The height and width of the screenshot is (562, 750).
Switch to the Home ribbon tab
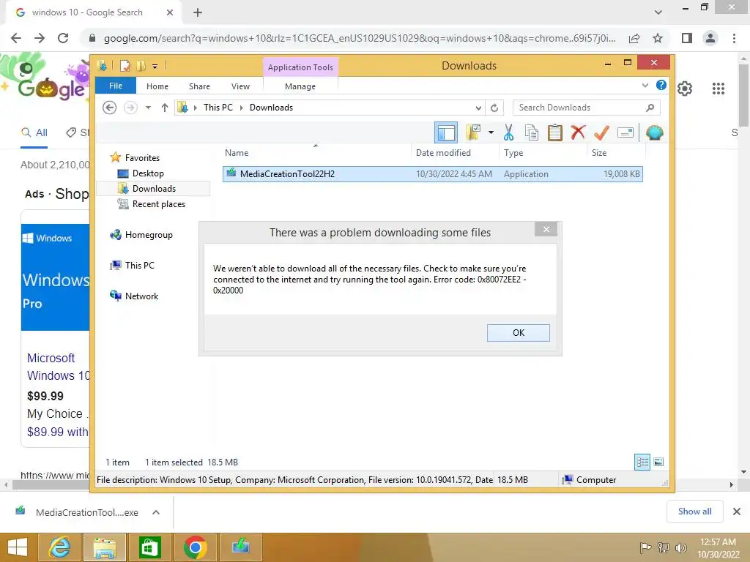(x=157, y=86)
